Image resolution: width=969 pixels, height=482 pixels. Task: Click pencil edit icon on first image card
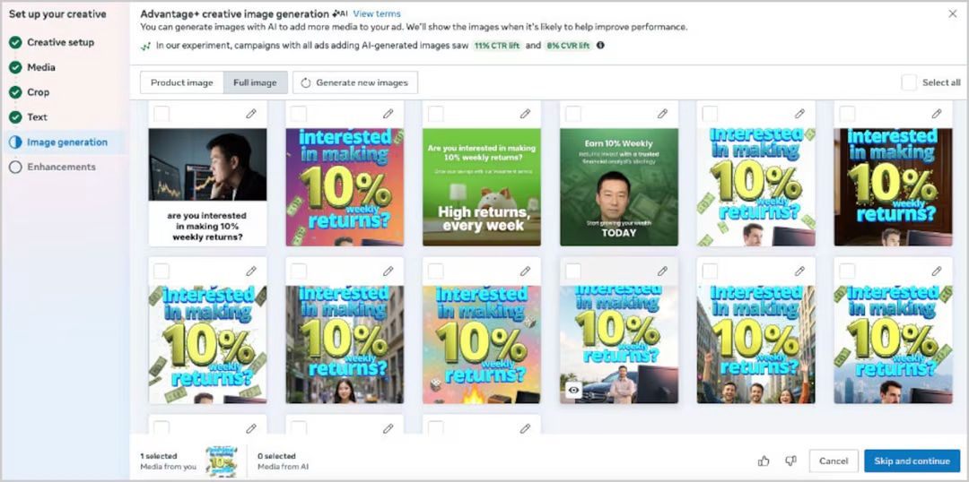pos(251,114)
